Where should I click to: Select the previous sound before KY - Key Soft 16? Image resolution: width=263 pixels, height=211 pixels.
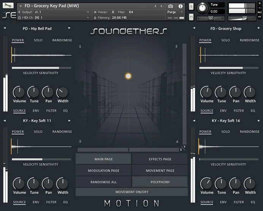click(194, 120)
